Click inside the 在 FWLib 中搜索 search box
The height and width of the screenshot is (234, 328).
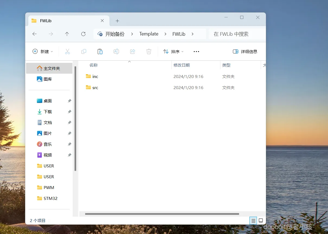coord(232,34)
